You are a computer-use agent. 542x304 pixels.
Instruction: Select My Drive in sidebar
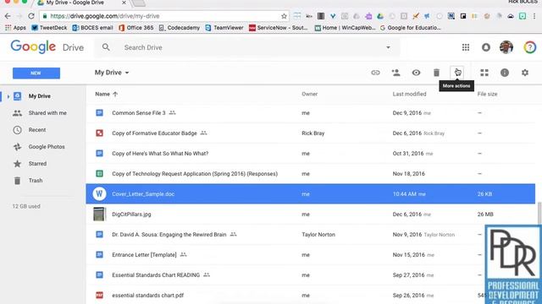[x=40, y=96]
